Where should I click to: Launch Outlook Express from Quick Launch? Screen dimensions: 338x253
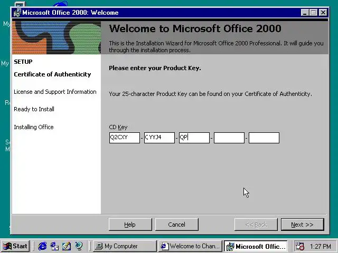[x=54, y=246]
